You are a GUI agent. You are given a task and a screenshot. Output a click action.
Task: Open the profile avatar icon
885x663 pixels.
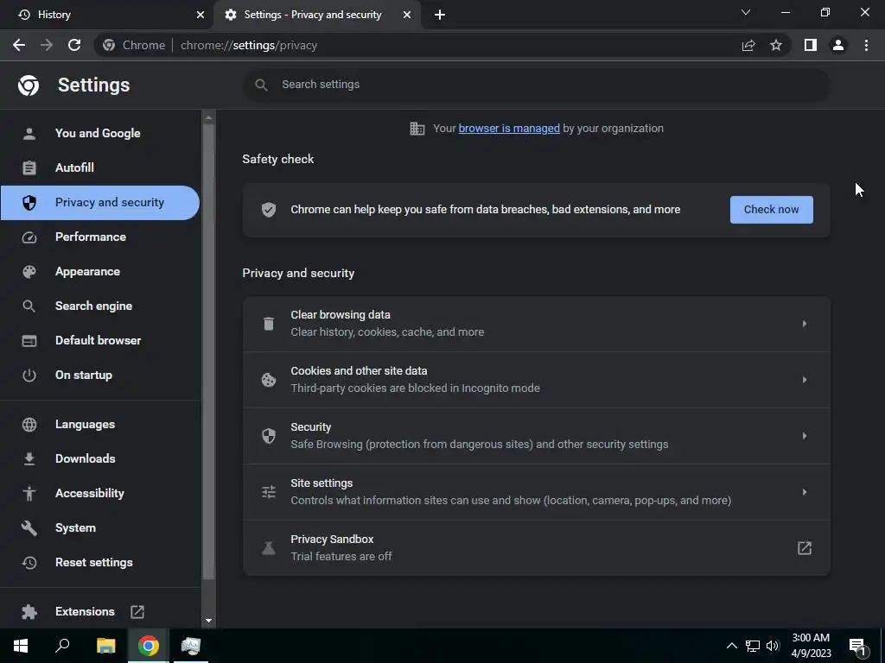coord(838,45)
